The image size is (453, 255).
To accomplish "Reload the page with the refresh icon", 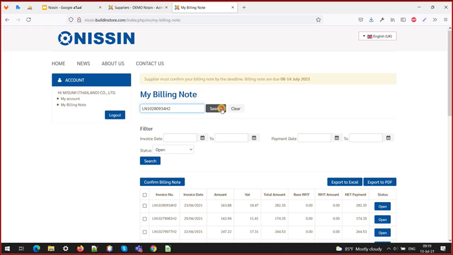I will (x=29, y=19).
